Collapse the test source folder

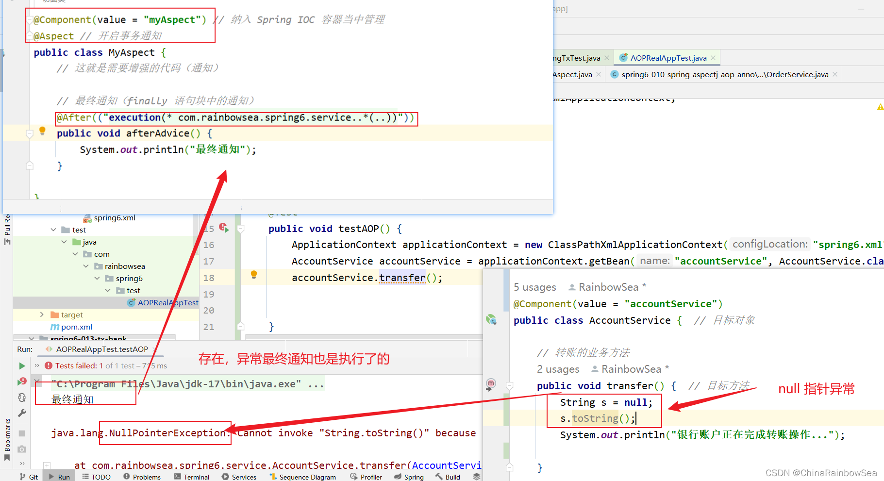tap(53, 230)
